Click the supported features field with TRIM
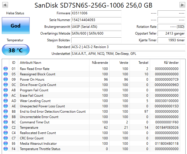The width and height of the screenshot is (187, 154). [128, 54]
